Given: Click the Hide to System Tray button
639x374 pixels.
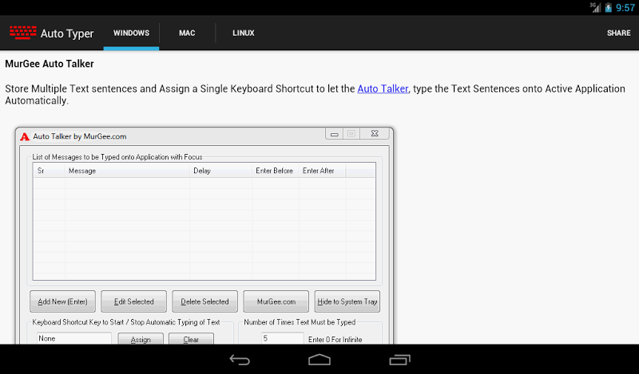Looking at the screenshot, I should pyautogui.click(x=347, y=301).
